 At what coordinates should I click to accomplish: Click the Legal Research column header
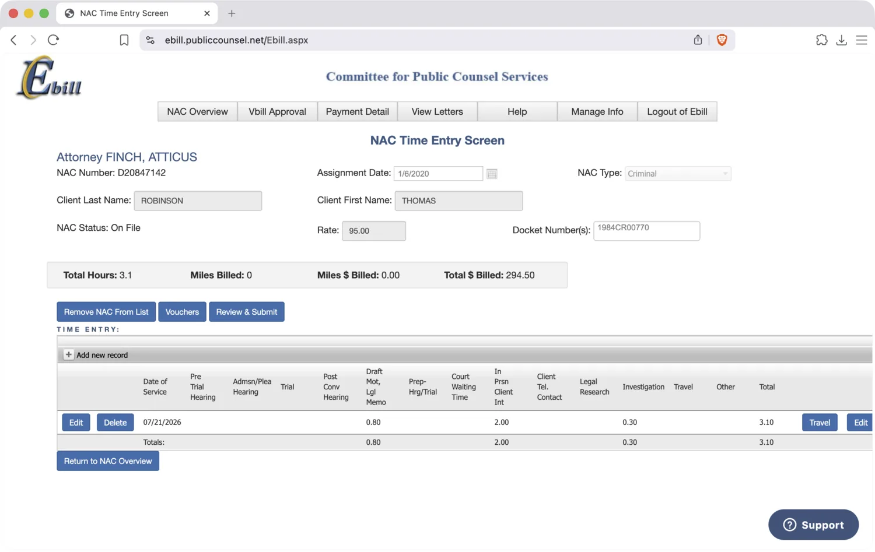point(594,387)
